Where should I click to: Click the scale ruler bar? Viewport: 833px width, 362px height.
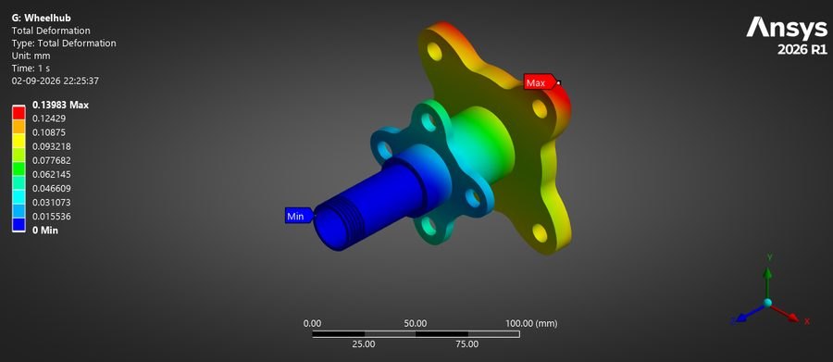point(416,334)
